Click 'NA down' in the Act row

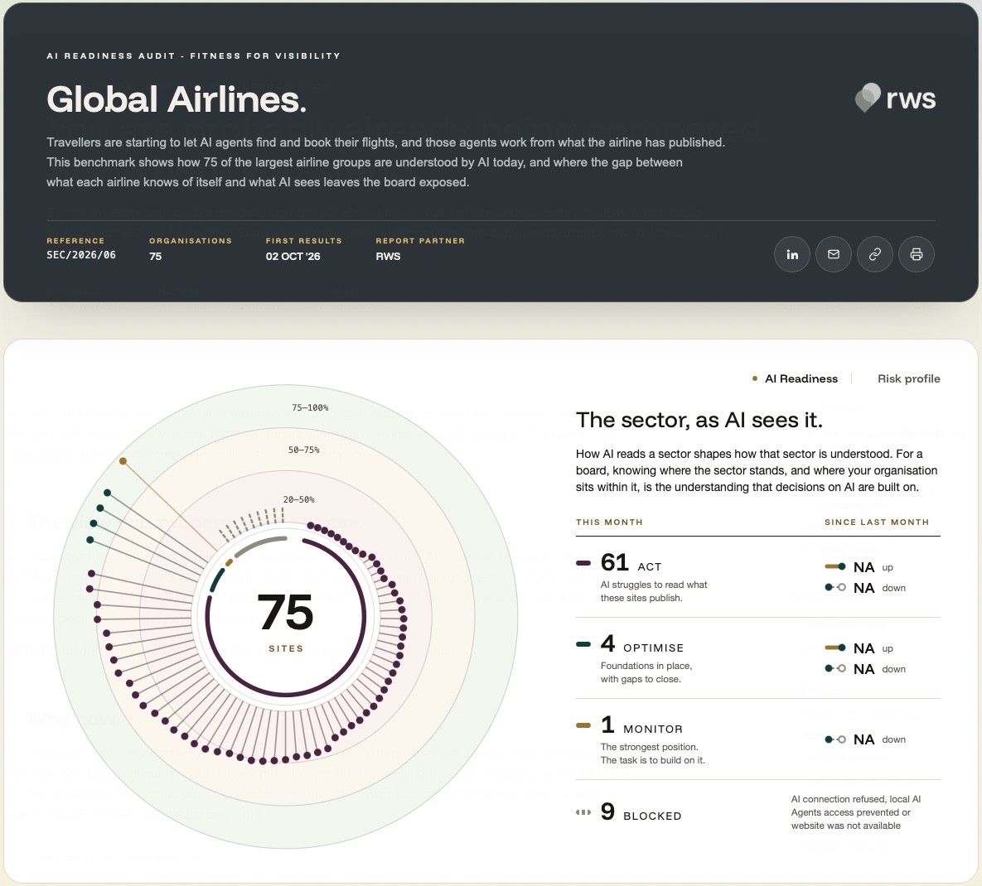879,588
